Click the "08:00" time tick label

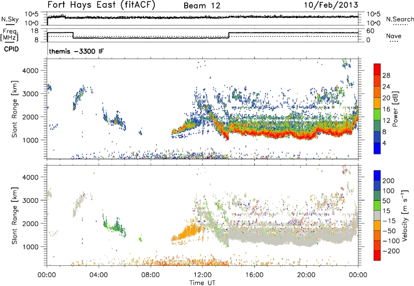click(151, 275)
